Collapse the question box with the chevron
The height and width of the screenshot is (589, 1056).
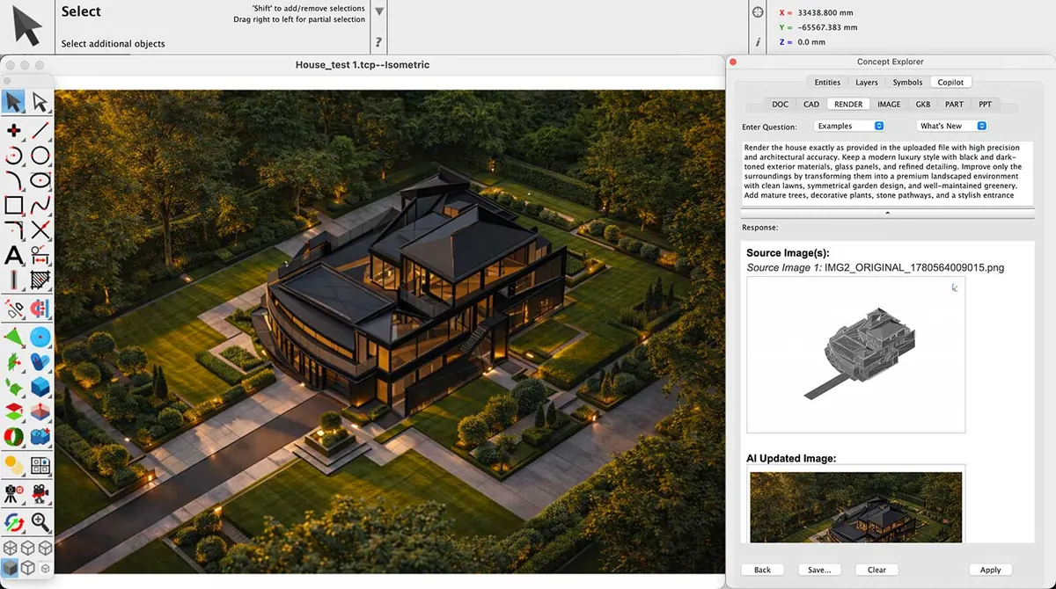887,213
